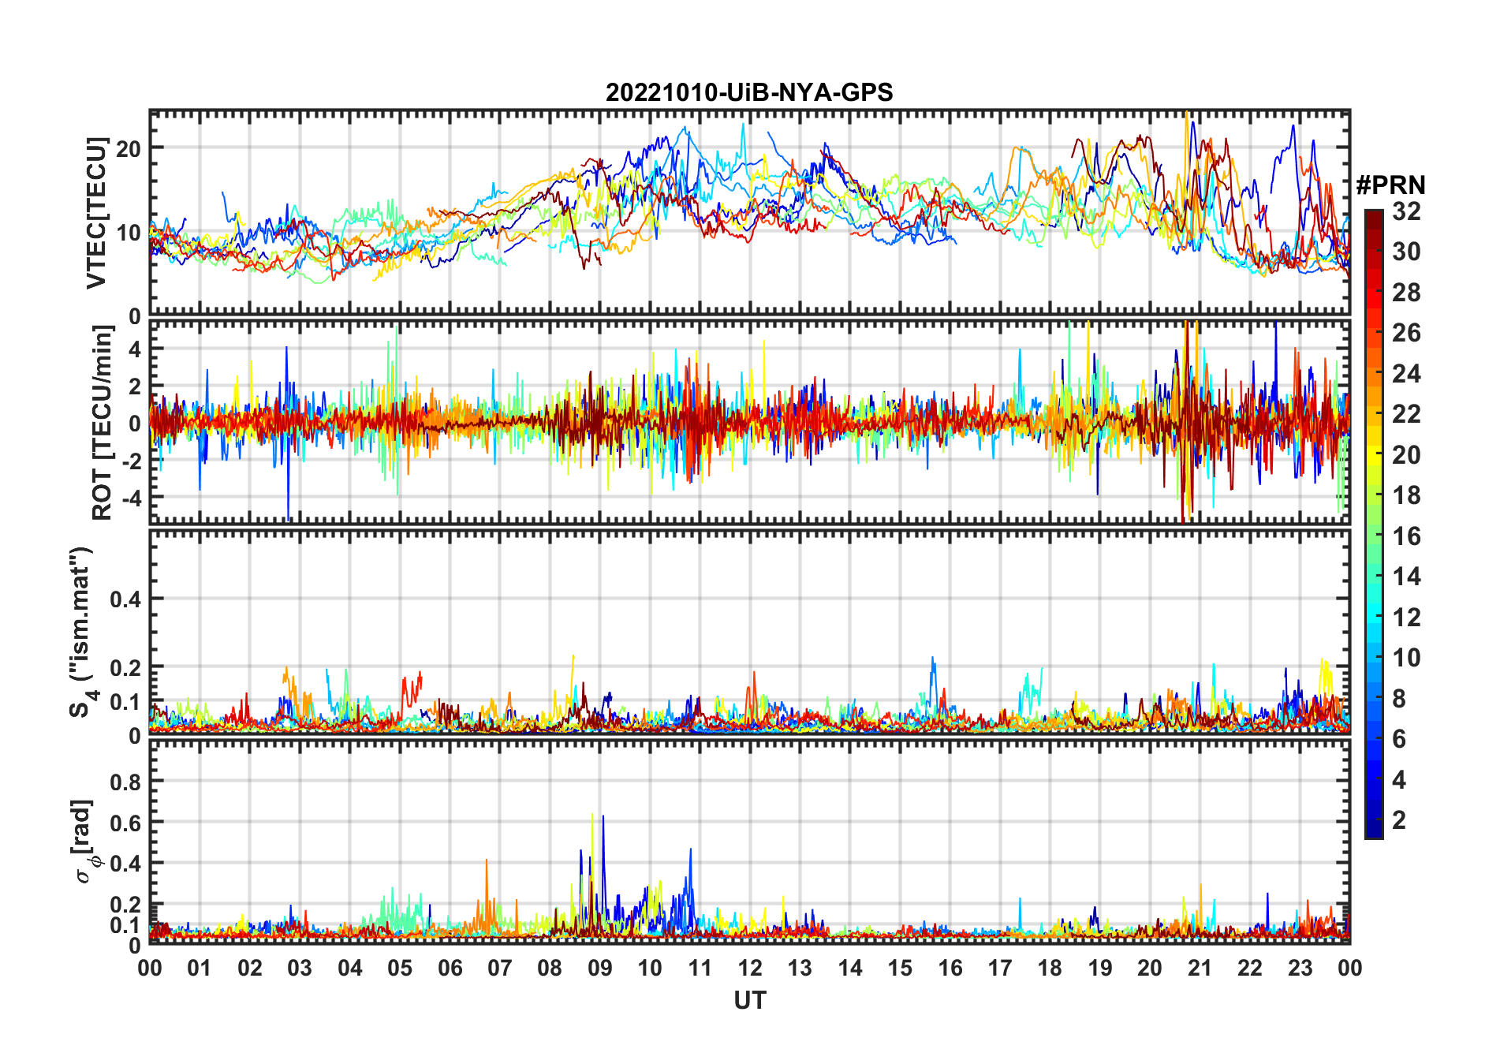Image resolution: width=1500 pixels, height=1049 pixels.
Task: Click UT axis hour label 05
Action: tap(400, 968)
